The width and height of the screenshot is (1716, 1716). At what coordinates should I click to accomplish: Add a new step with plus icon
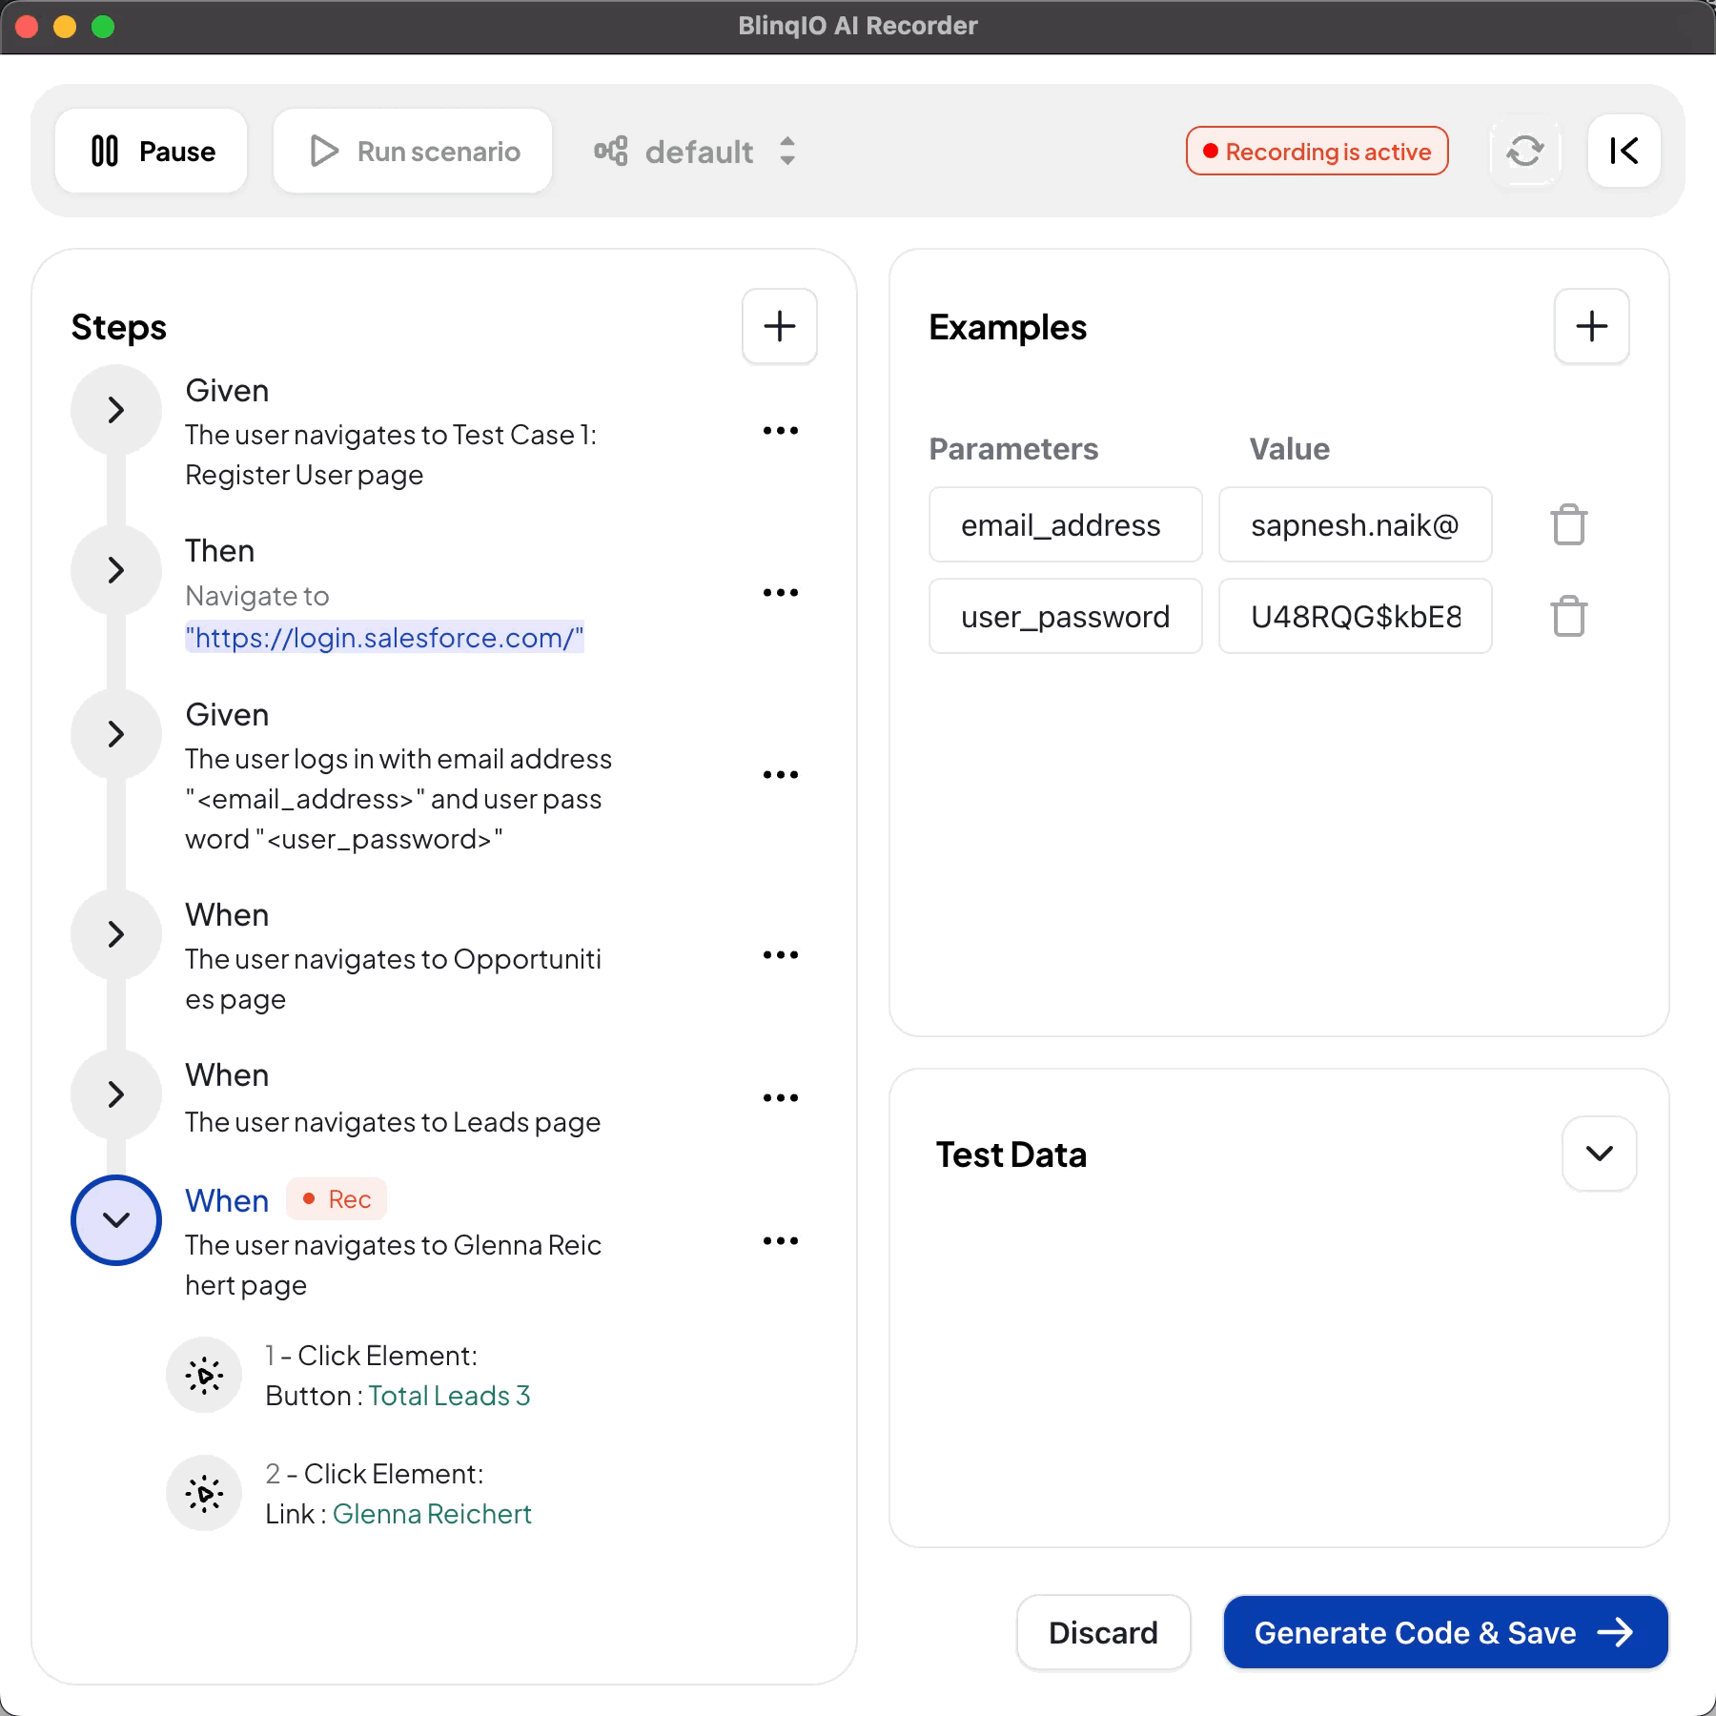click(x=779, y=326)
